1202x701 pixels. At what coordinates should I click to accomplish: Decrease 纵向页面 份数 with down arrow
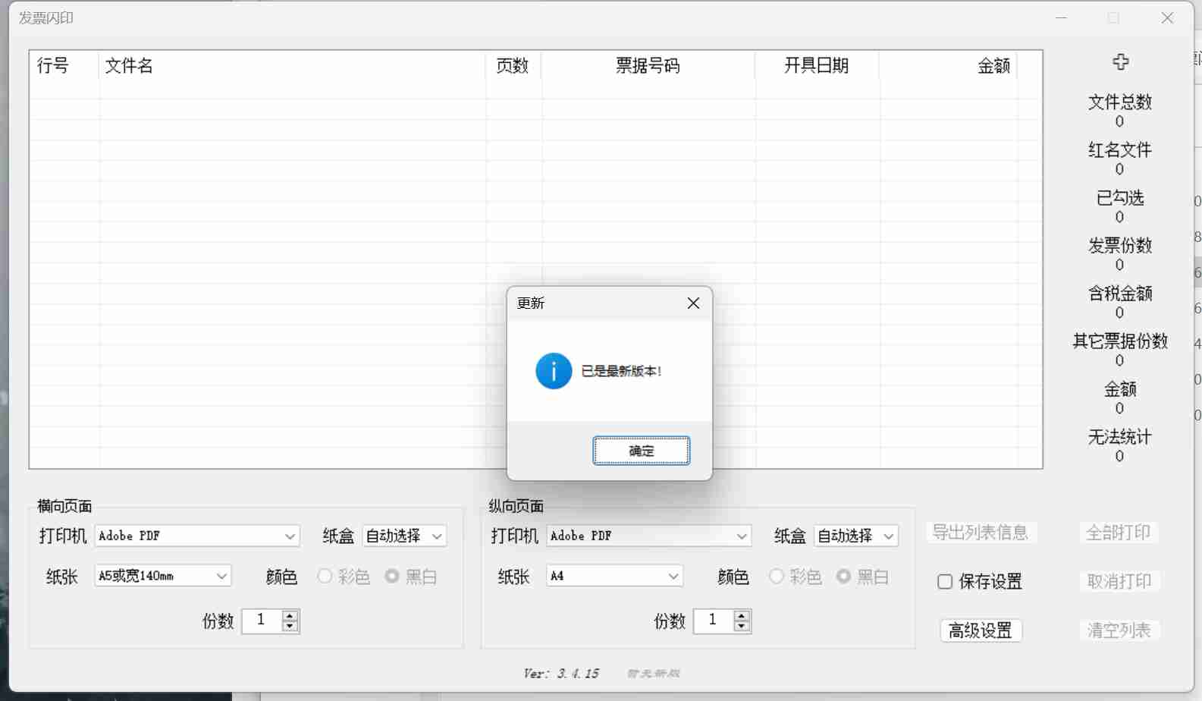coord(742,627)
